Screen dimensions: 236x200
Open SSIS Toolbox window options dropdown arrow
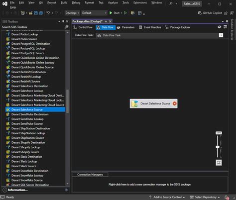coord(59,21)
